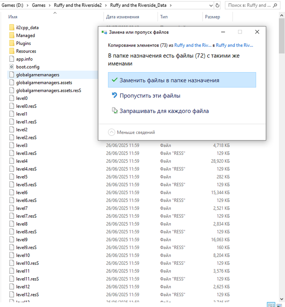
Task: Select level4 file icon
Action: (x=12, y=161)
